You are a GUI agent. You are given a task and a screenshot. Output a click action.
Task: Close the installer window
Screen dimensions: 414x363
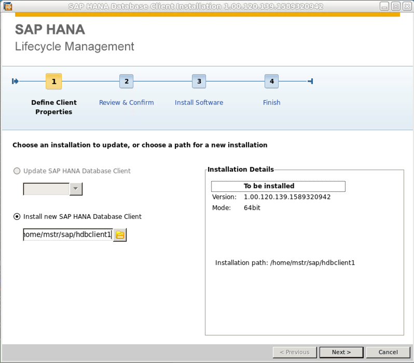tap(407, 6)
